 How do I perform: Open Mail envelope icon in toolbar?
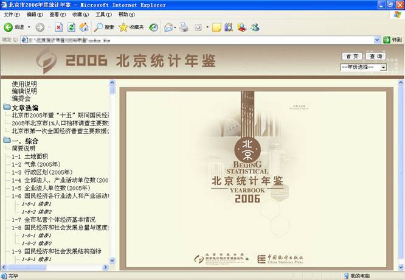pos(168,27)
